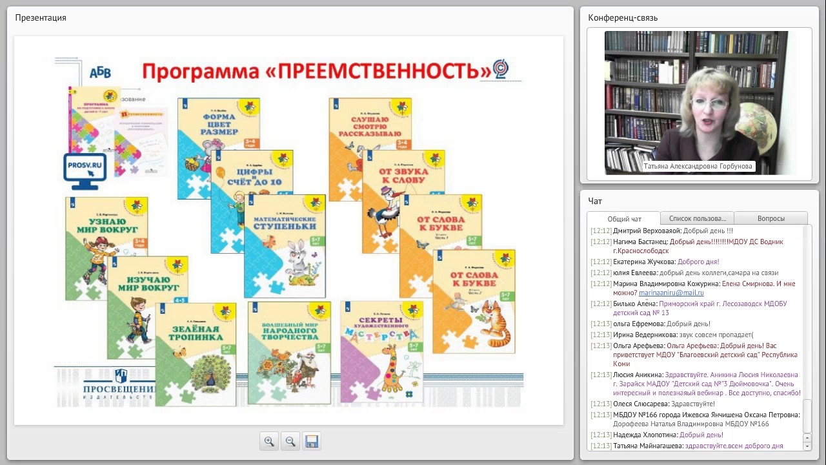The height and width of the screenshot is (465, 826).
Task: Zoom out of the presentation slide
Action: click(290, 441)
